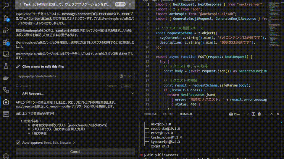Image resolution: width=284 pixels, height=159 pixels.
Task: Switch to the PROBLEMS tab
Action: (150, 114)
